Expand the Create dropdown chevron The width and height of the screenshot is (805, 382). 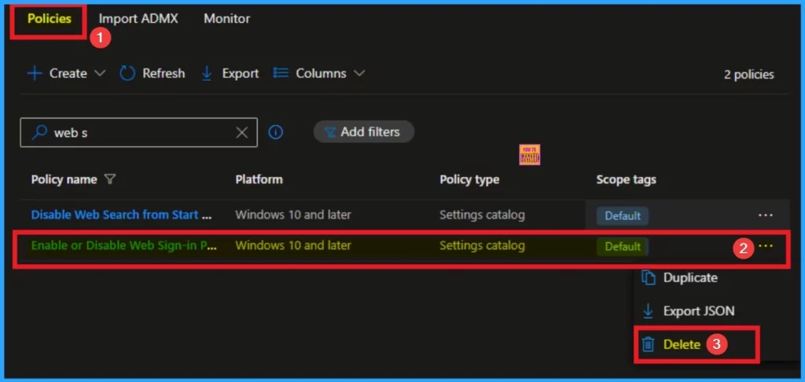(100, 73)
